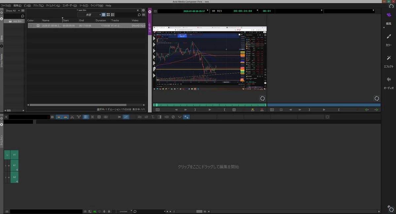The width and height of the screenshot is (396, 214).
Task: Open the 無題 bin view dropdown
Action: click(89, 15)
